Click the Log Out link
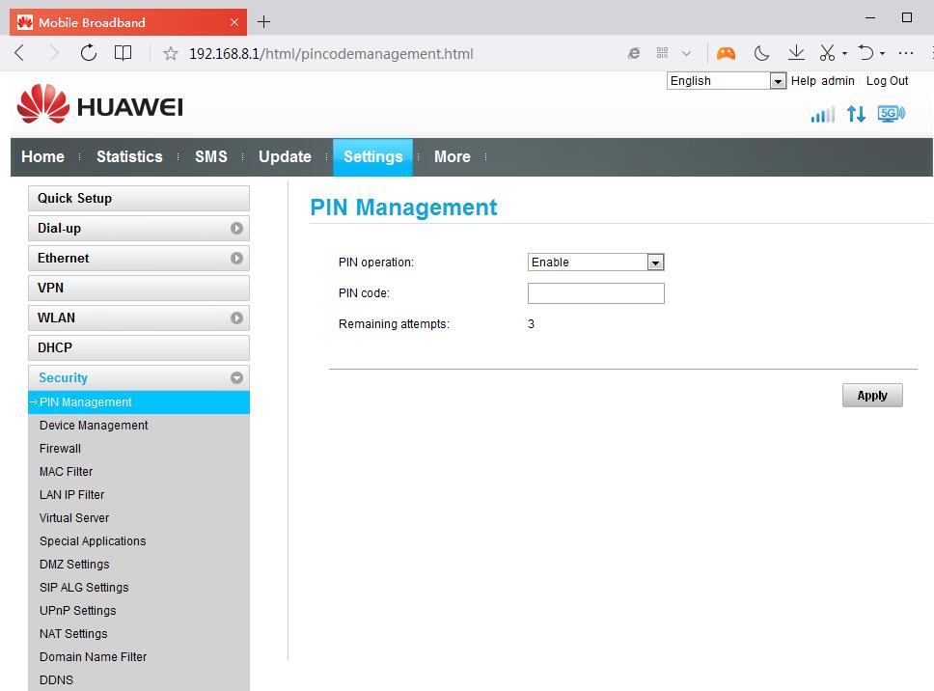 coord(887,81)
